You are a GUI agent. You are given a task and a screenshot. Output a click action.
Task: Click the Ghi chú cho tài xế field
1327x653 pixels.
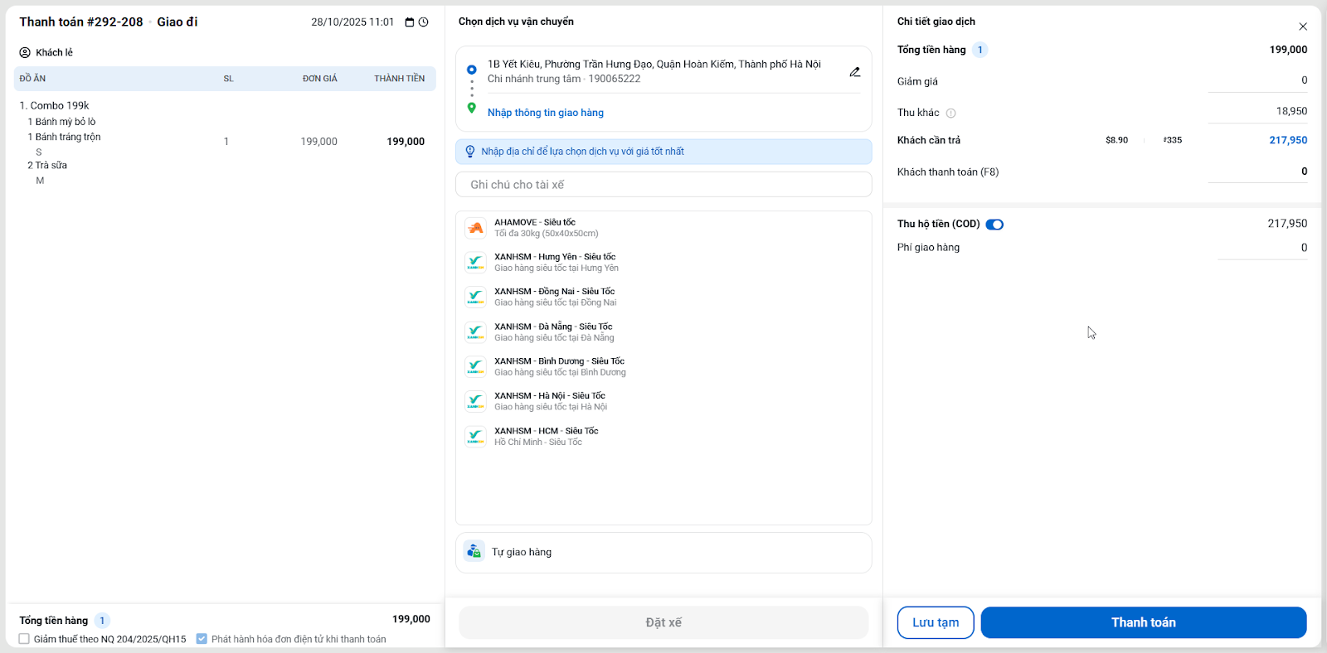663,185
